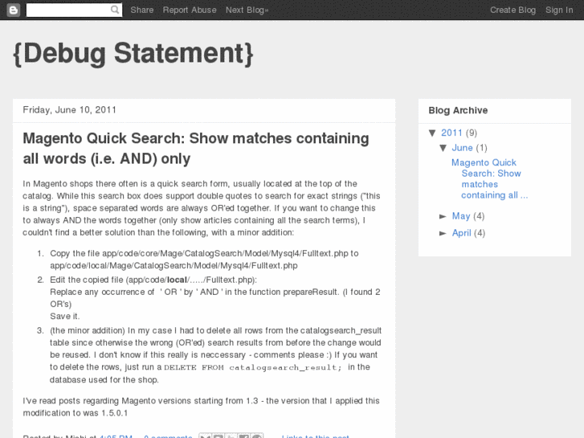Click the Blog Archive heading

458,110
